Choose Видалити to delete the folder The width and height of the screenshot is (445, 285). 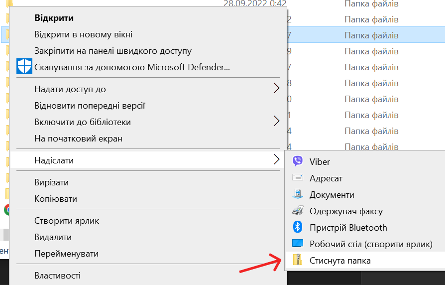tap(53, 237)
